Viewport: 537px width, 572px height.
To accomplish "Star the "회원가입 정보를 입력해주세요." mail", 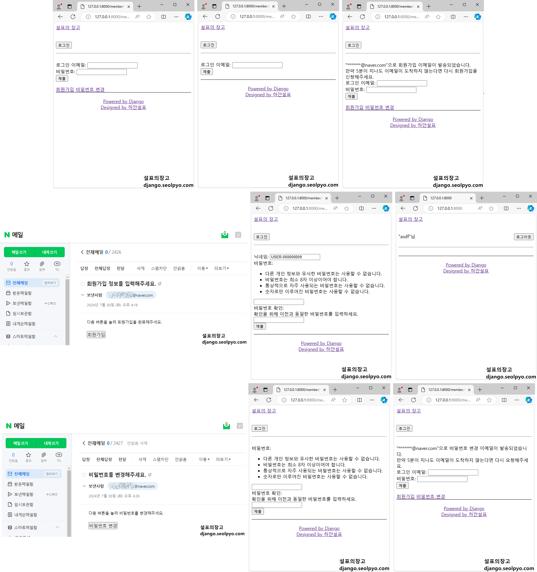I will coord(83,284).
